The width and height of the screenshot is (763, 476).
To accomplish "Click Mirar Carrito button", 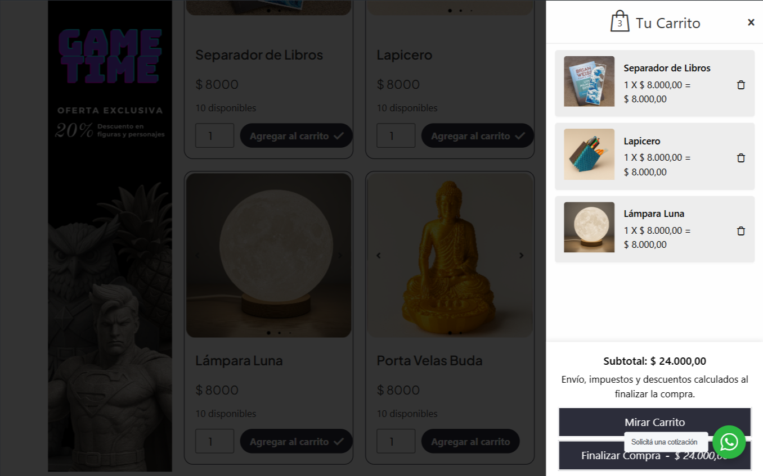I will tap(654, 422).
